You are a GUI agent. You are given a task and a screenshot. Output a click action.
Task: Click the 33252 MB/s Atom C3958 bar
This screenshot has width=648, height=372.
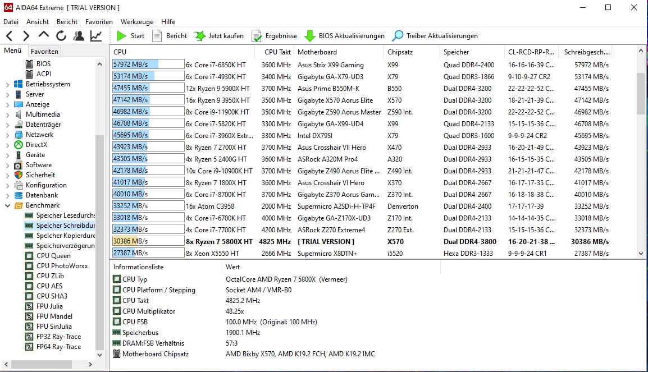148,206
